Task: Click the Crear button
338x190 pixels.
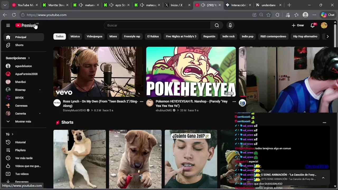Action: (x=298, y=25)
